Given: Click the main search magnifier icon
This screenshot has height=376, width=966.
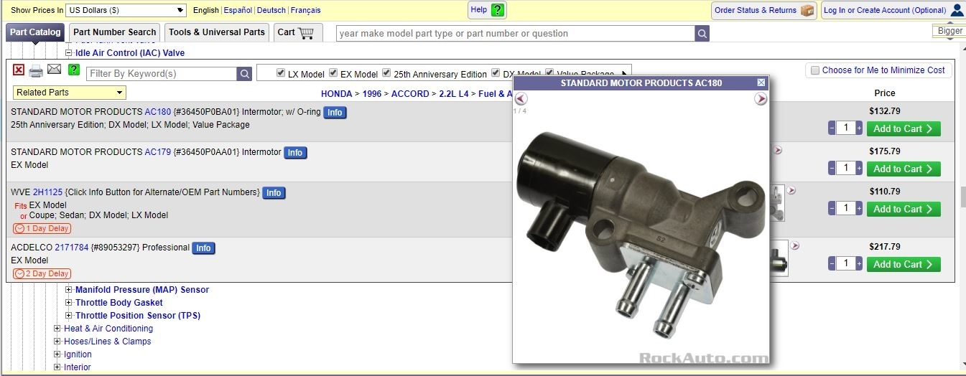Looking at the screenshot, I should [702, 33].
